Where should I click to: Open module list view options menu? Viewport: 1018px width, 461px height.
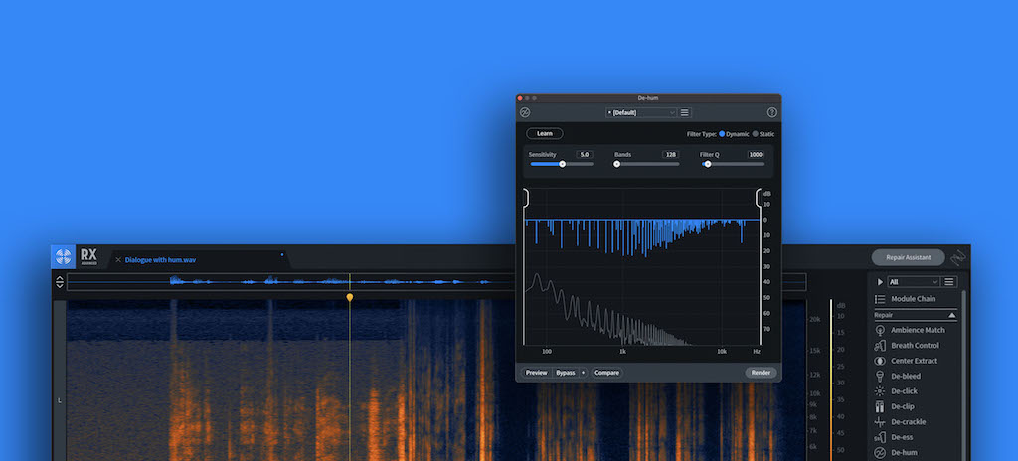(x=949, y=282)
